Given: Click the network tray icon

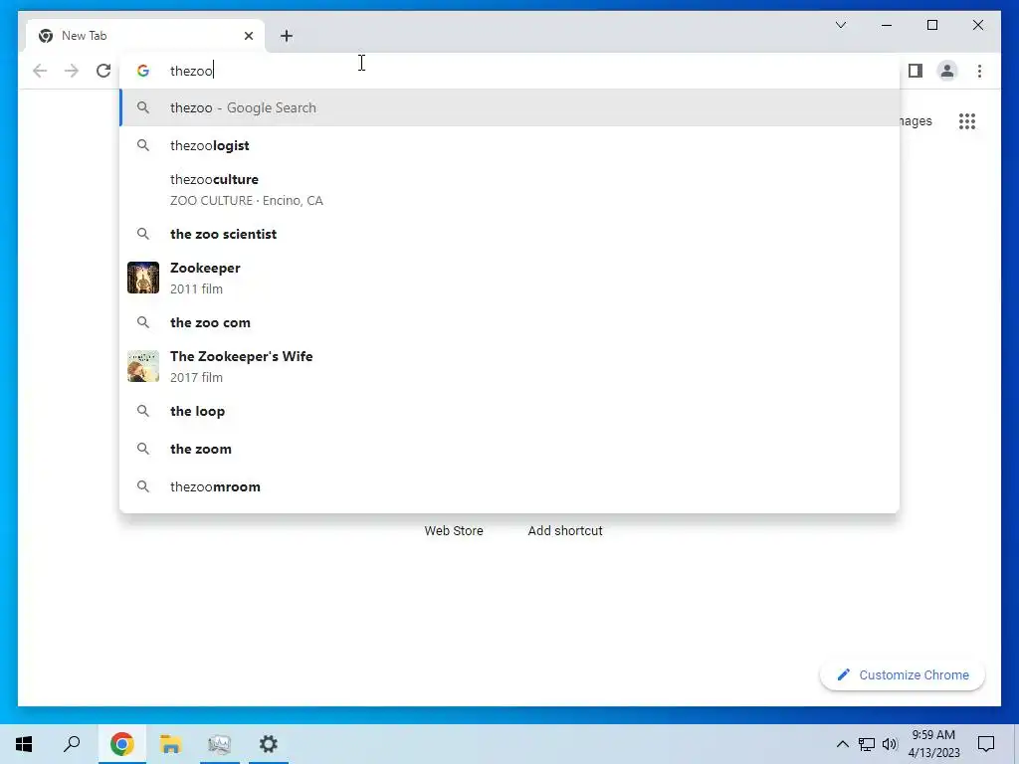Looking at the screenshot, I should click(x=867, y=744).
